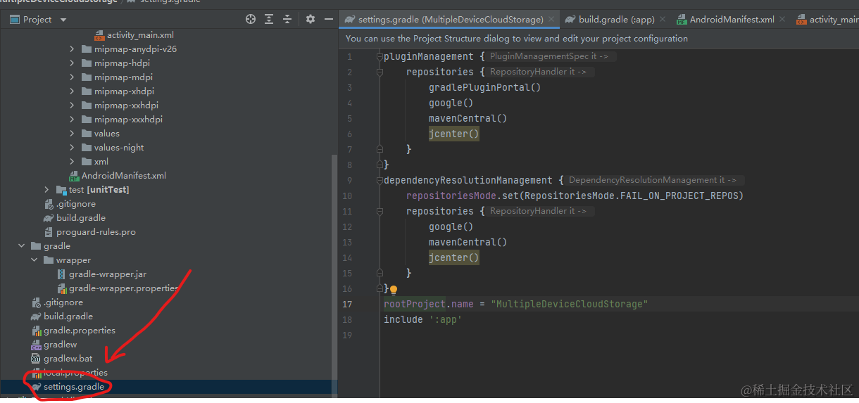
Task: Fold repositories block on line 2
Action: pos(380,72)
